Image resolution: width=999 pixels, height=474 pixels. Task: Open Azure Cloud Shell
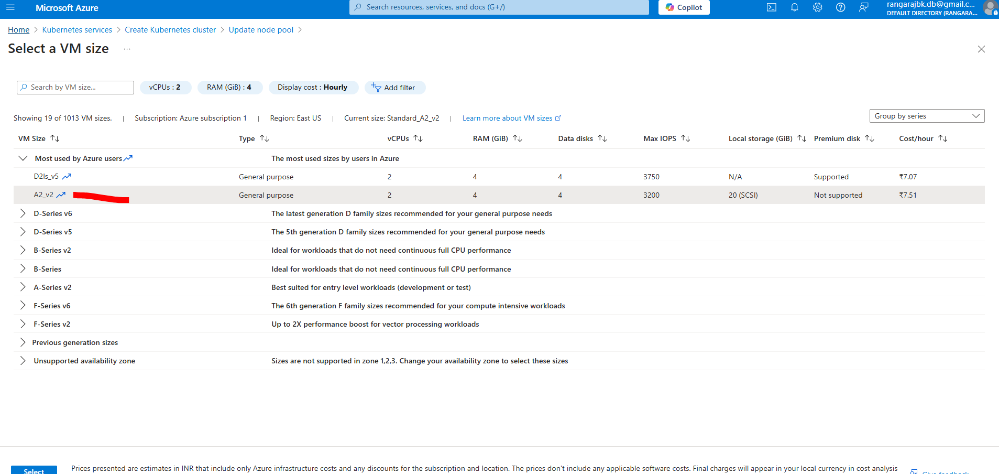pyautogui.click(x=771, y=7)
